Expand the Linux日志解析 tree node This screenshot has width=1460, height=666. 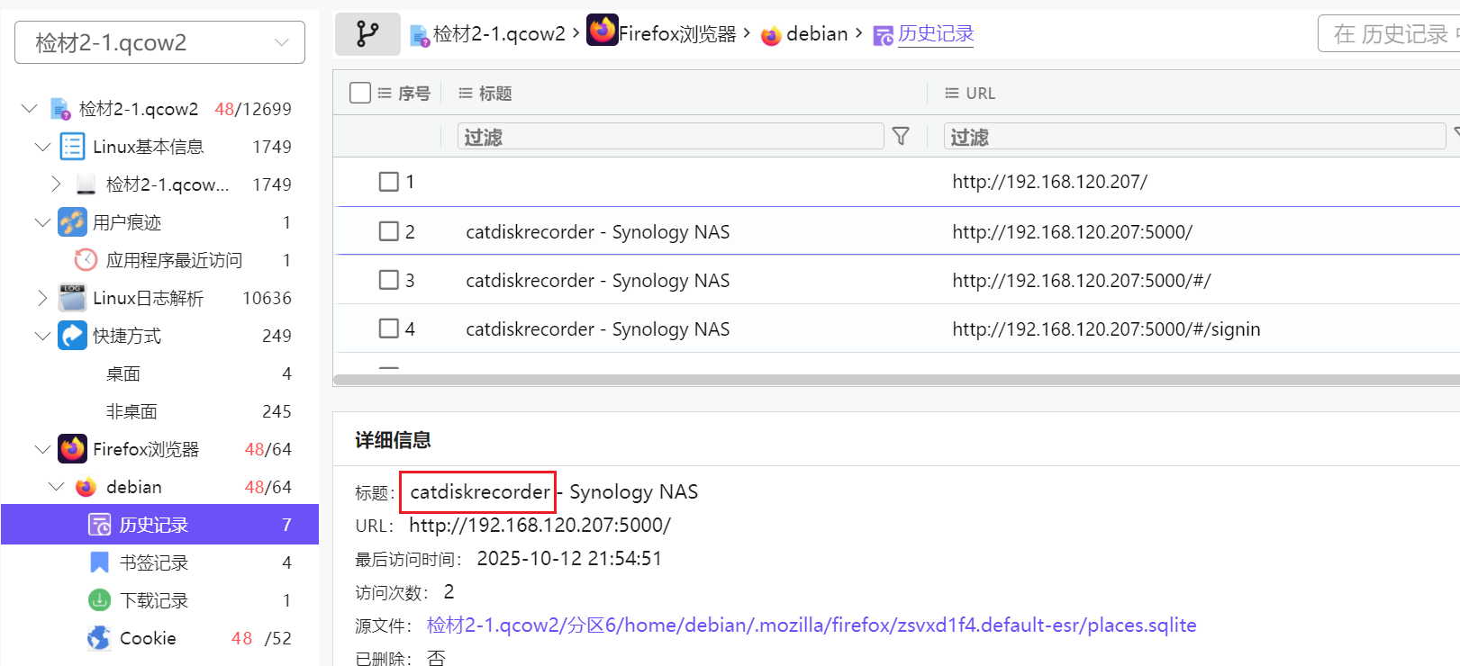click(42, 298)
